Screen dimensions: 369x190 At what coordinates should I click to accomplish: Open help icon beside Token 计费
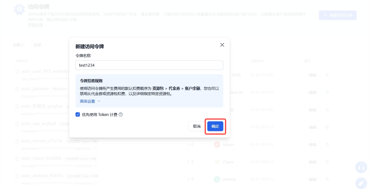[121, 115]
